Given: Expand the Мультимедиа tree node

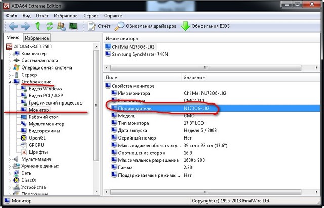Looking at the screenshot, I should (9, 159).
